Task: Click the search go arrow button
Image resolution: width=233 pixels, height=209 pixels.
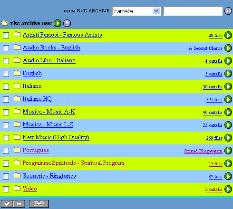Action: [x=228, y=11]
